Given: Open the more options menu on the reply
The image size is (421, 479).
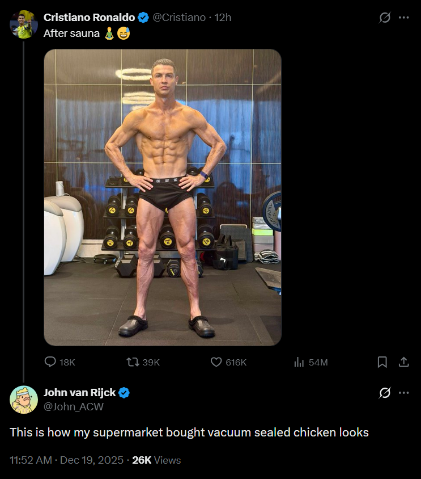Looking at the screenshot, I should point(405,392).
